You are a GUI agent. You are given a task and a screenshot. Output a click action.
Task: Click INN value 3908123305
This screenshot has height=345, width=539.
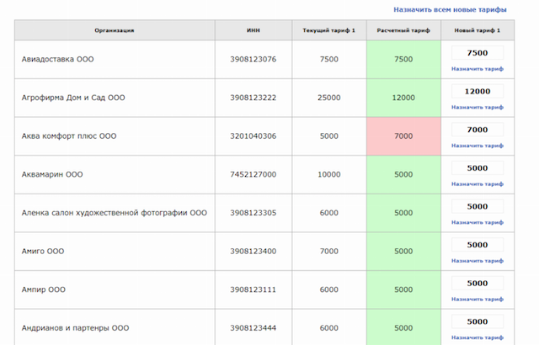click(x=253, y=213)
